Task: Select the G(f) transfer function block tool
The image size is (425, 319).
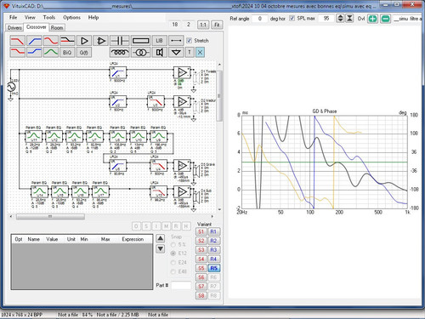Action: tap(84, 53)
